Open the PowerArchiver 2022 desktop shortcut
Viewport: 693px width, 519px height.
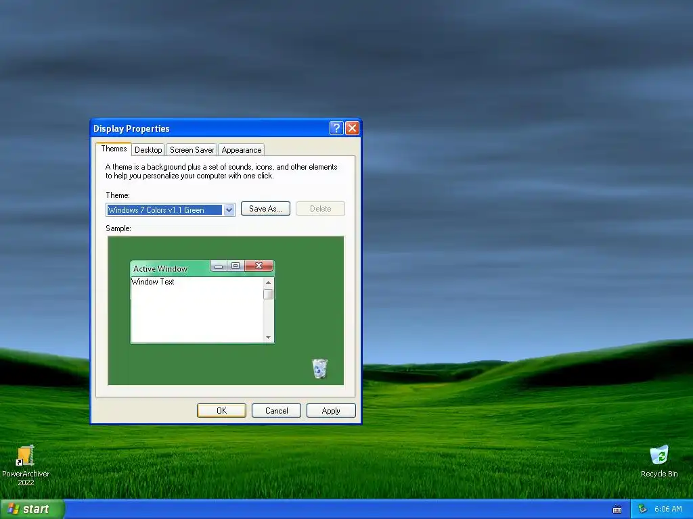pyautogui.click(x=25, y=465)
